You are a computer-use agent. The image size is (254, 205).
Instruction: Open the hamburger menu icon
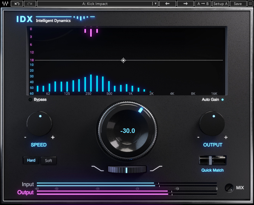[250, 4]
